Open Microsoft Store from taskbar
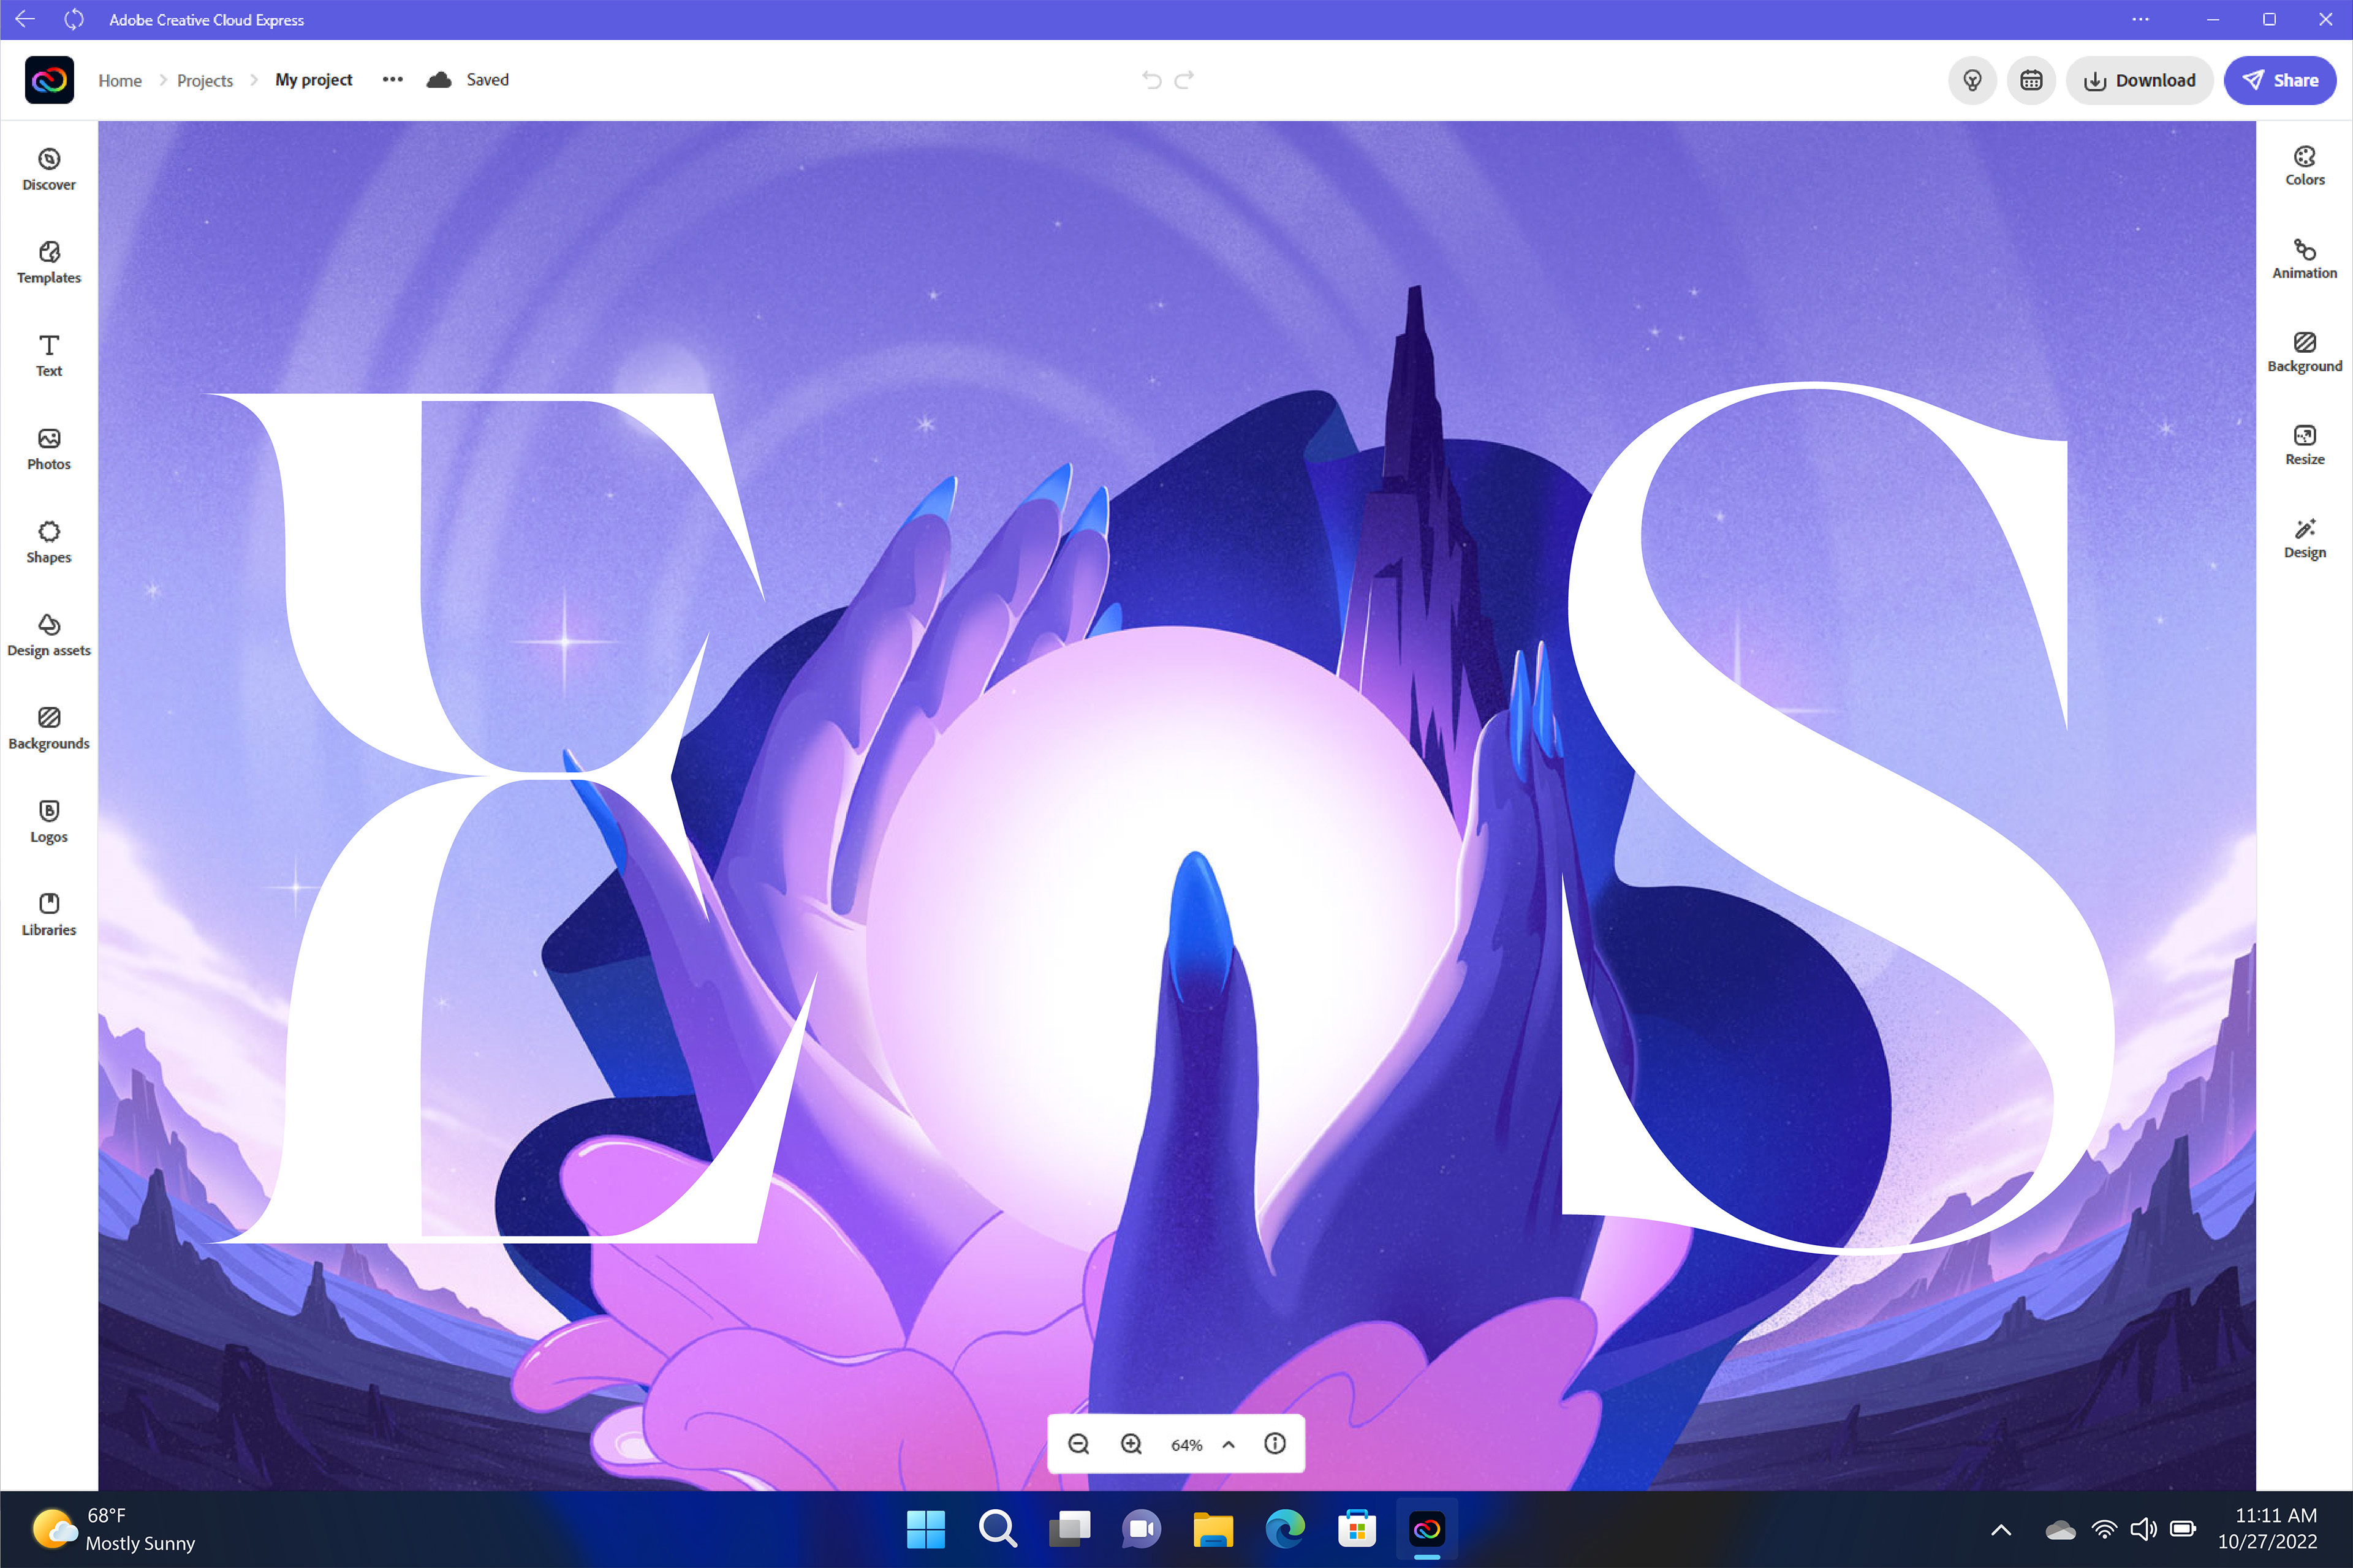Screen dimensions: 2353x1568 pos(1358,1529)
